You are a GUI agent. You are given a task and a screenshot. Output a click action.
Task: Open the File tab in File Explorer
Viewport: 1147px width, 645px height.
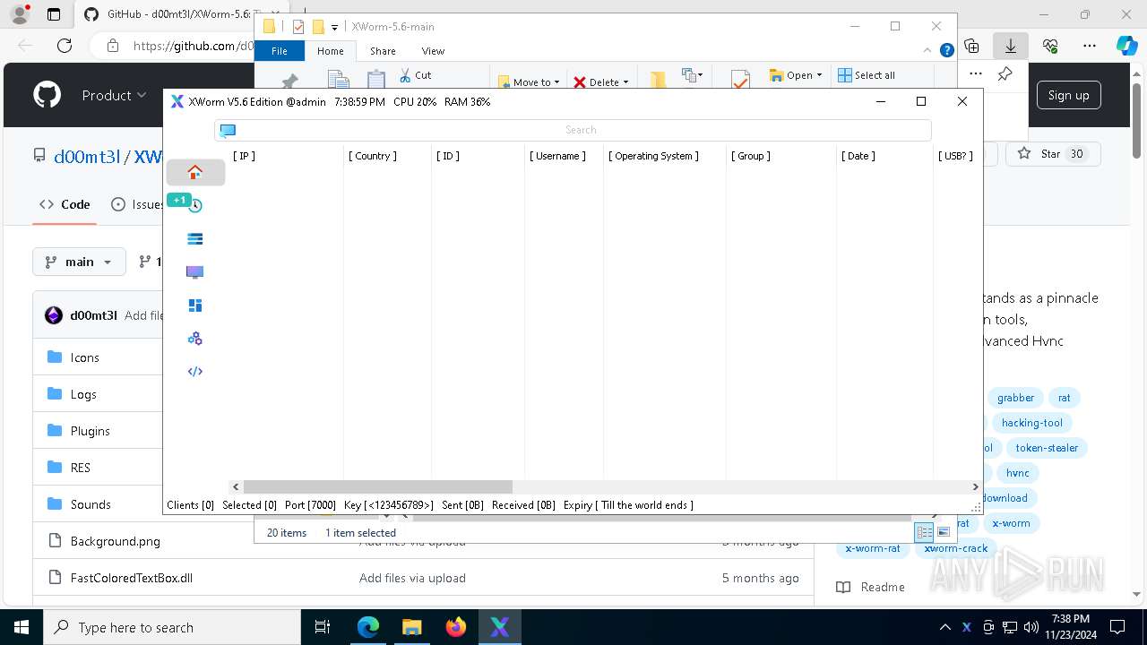point(280,51)
